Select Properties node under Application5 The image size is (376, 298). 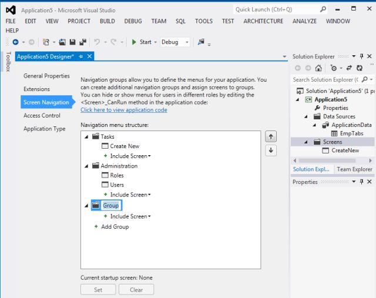pos(331,108)
